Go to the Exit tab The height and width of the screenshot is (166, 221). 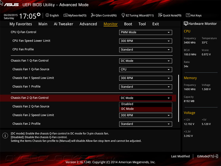tap(156, 24)
